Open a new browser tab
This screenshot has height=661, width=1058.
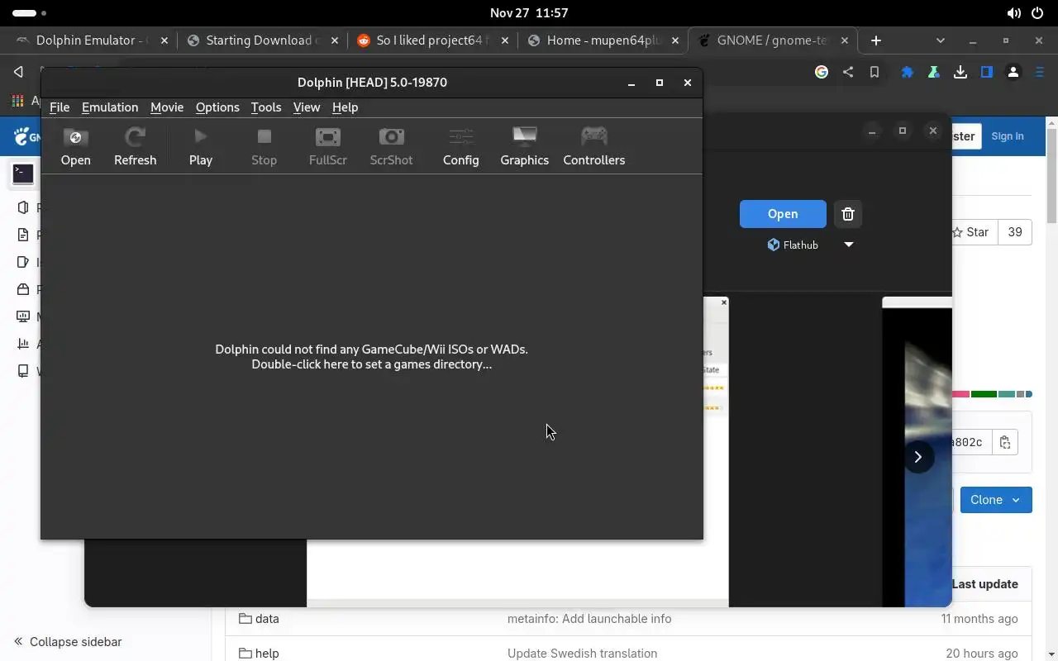click(x=876, y=40)
